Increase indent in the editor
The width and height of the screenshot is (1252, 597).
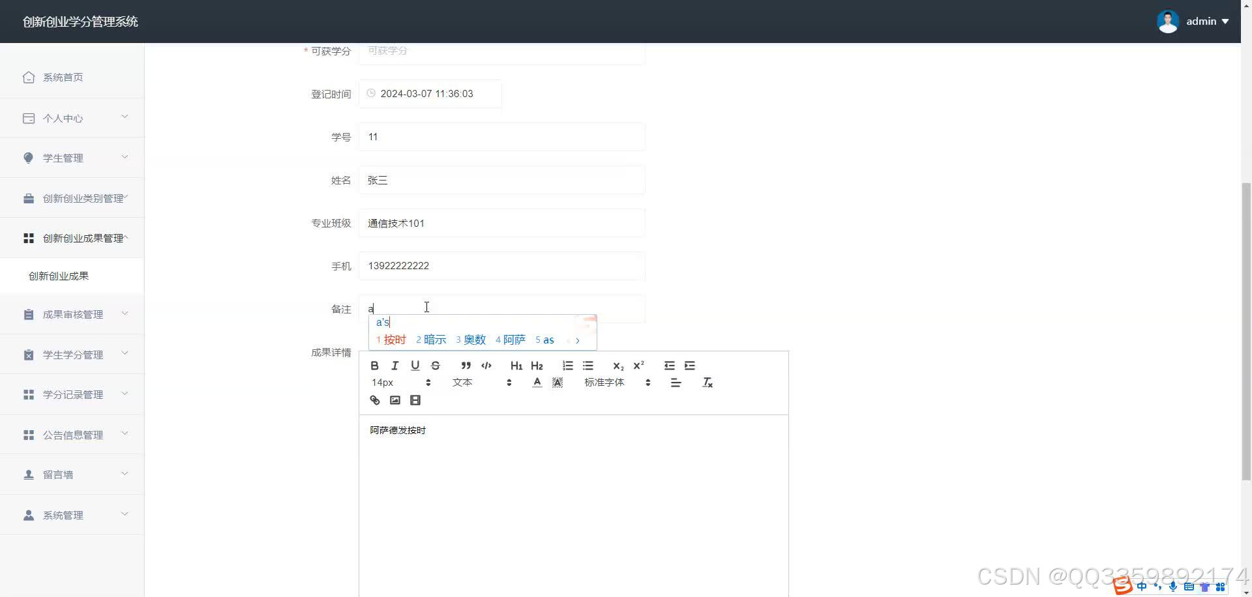pyautogui.click(x=690, y=366)
